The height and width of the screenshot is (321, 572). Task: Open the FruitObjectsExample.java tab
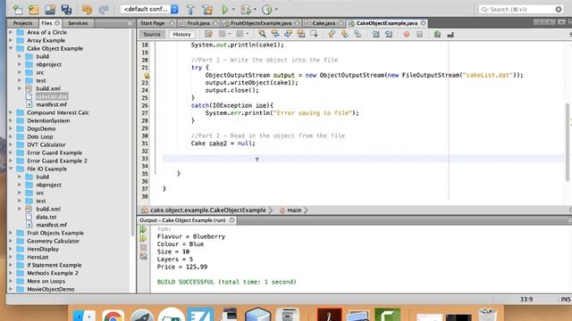pos(261,23)
